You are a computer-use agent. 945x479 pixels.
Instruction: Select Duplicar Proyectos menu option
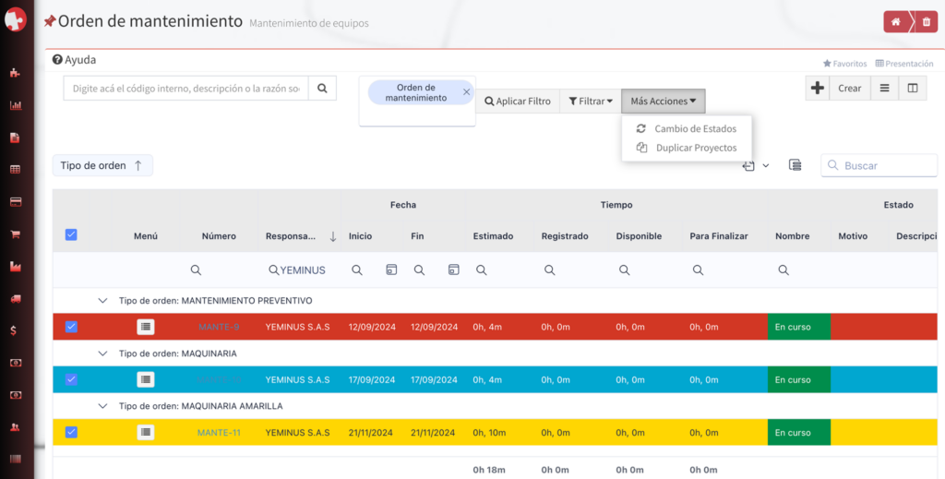pyautogui.click(x=696, y=148)
